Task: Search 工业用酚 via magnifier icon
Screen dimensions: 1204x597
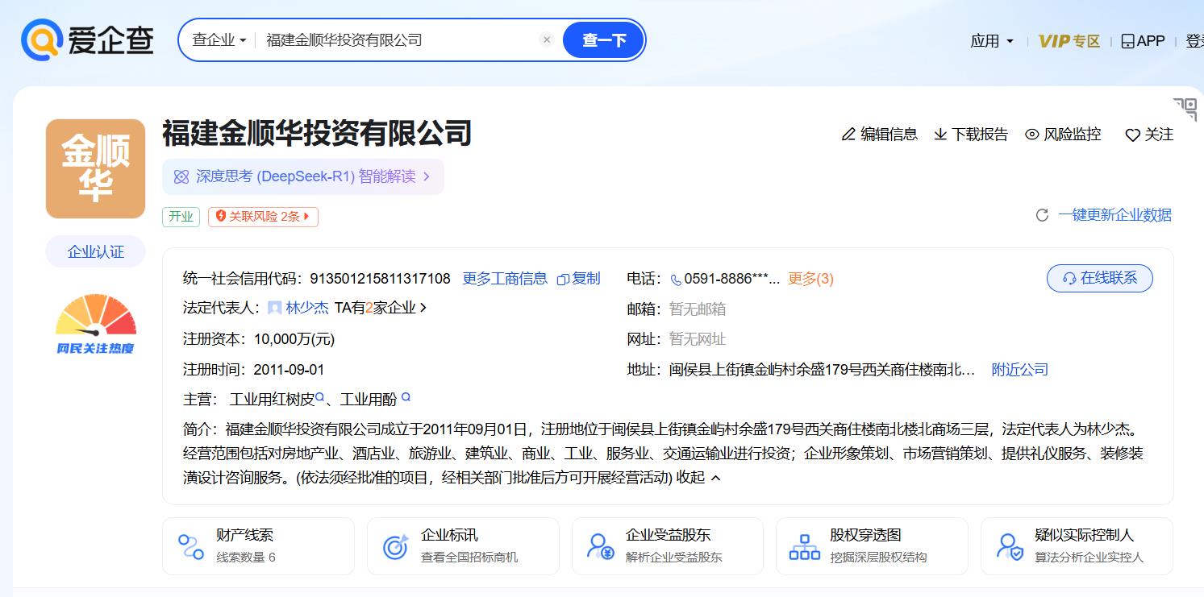Action: point(406,397)
